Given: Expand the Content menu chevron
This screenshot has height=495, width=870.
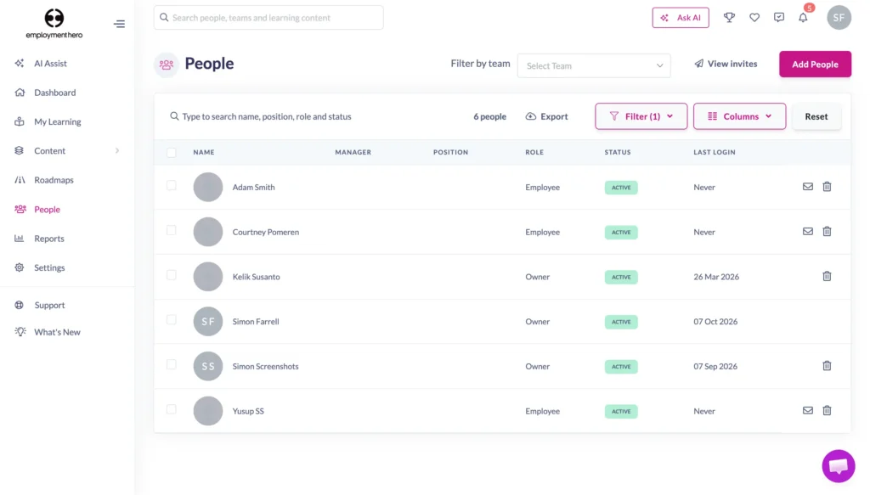Looking at the screenshot, I should tap(117, 151).
